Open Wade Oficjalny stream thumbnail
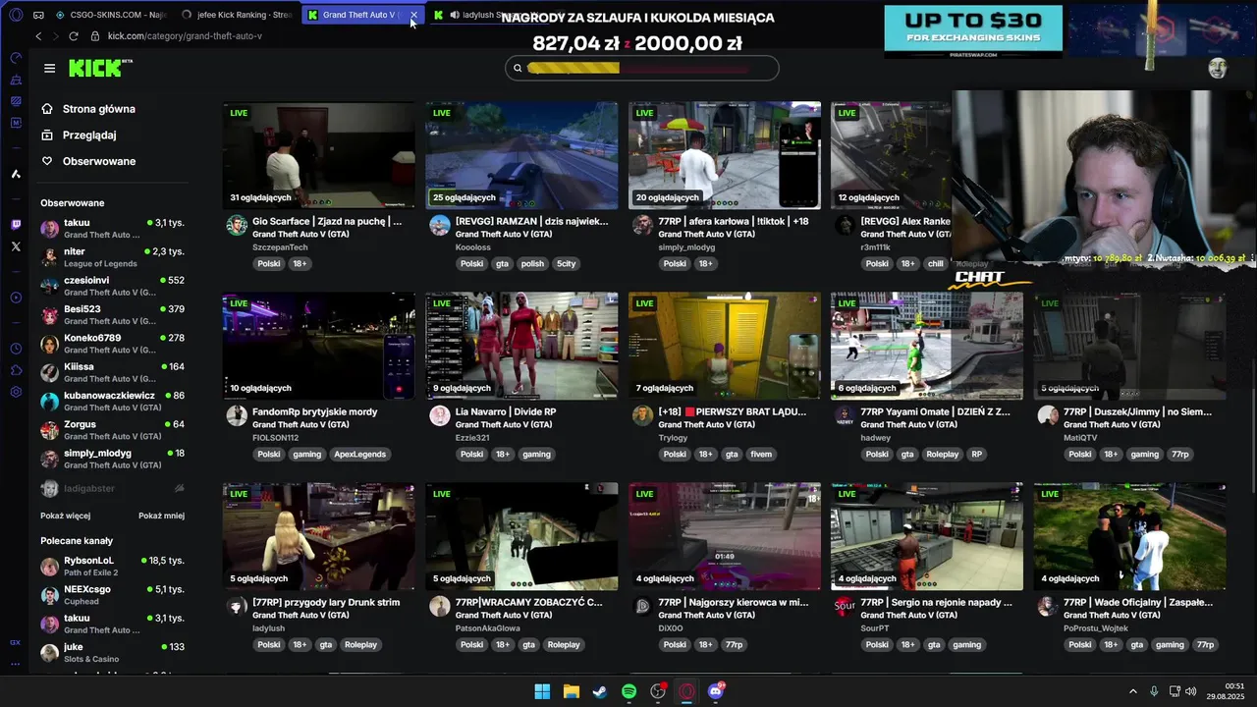 (x=1130, y=536)
